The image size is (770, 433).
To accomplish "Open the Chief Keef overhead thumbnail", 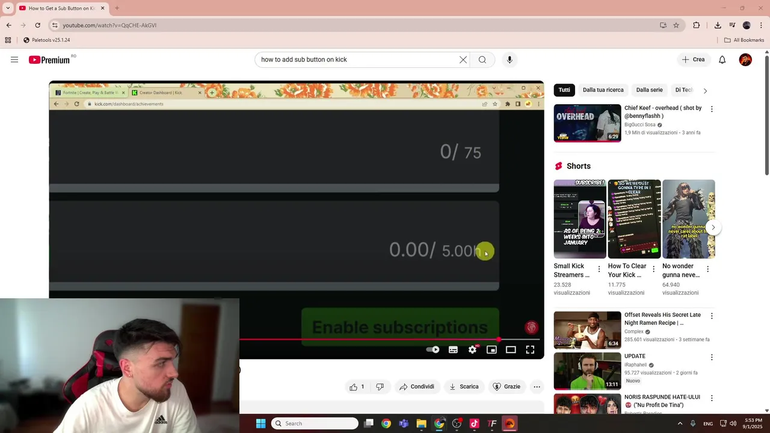I will tap(587, 123).
